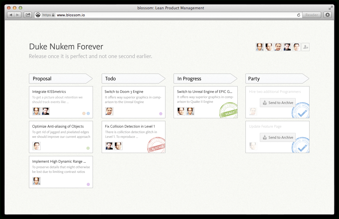Image resolution: width=339 pixels, height=219 pixels.
Task: Click the purple label dot on Doom 3 Engine card
Action: (161, 114)
